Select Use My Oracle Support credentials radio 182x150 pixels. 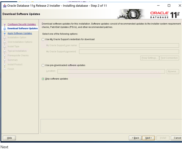click(x=43, y=40)
